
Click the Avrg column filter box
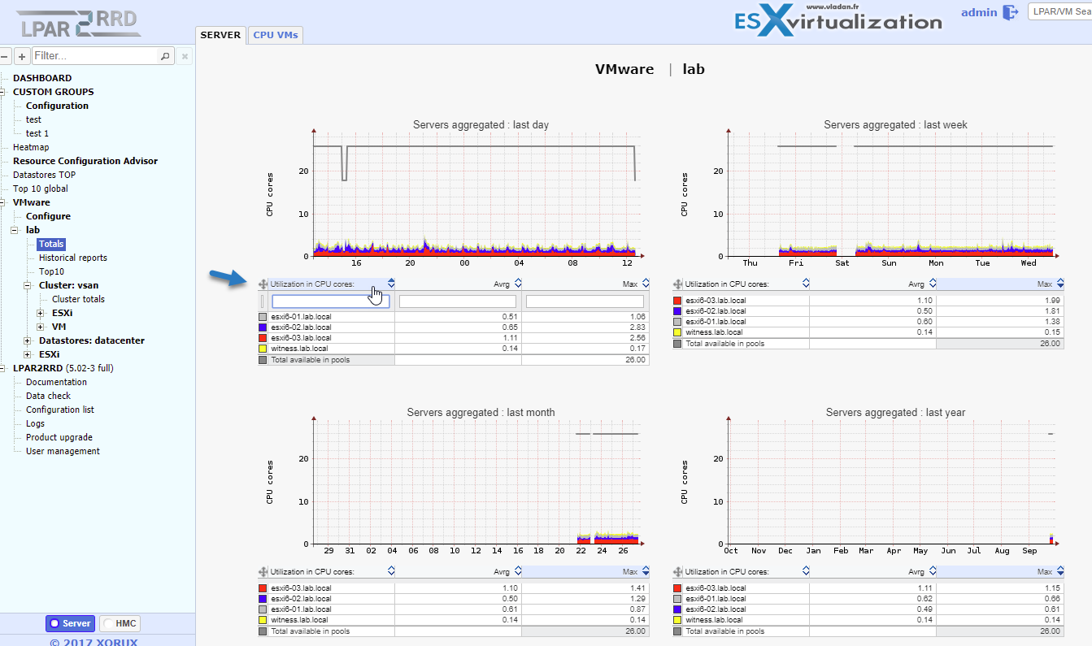coord(458,301)
